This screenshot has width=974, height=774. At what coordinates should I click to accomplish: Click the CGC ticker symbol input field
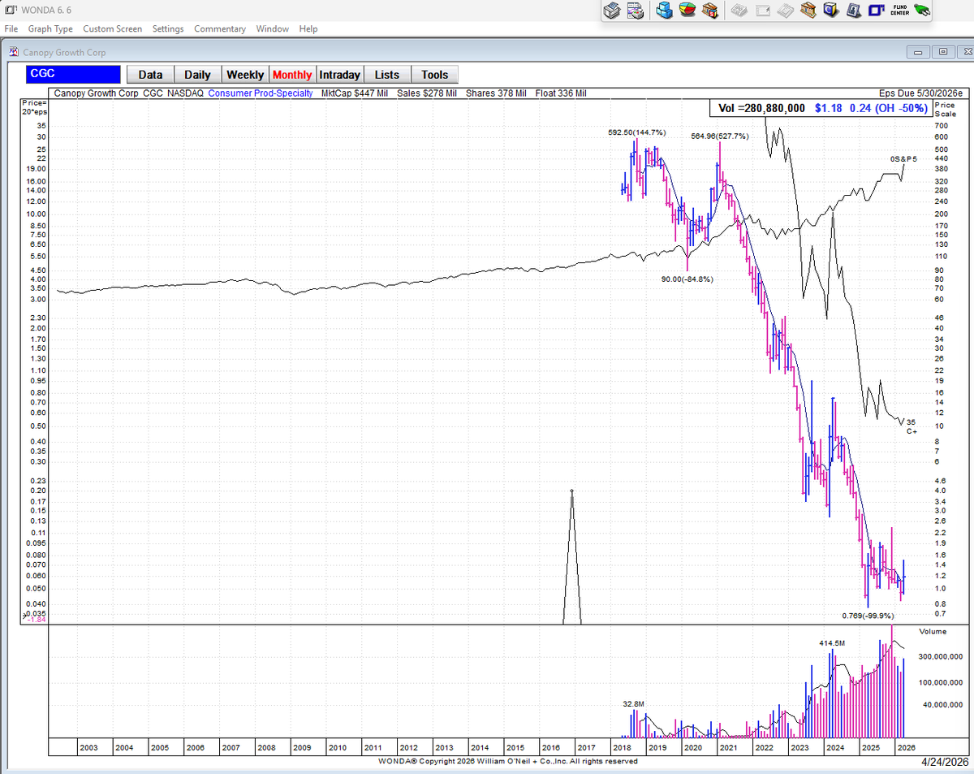[x=73, y=74]
